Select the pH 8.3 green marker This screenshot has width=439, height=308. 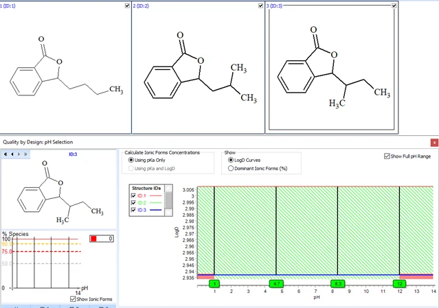click(338, 284)
